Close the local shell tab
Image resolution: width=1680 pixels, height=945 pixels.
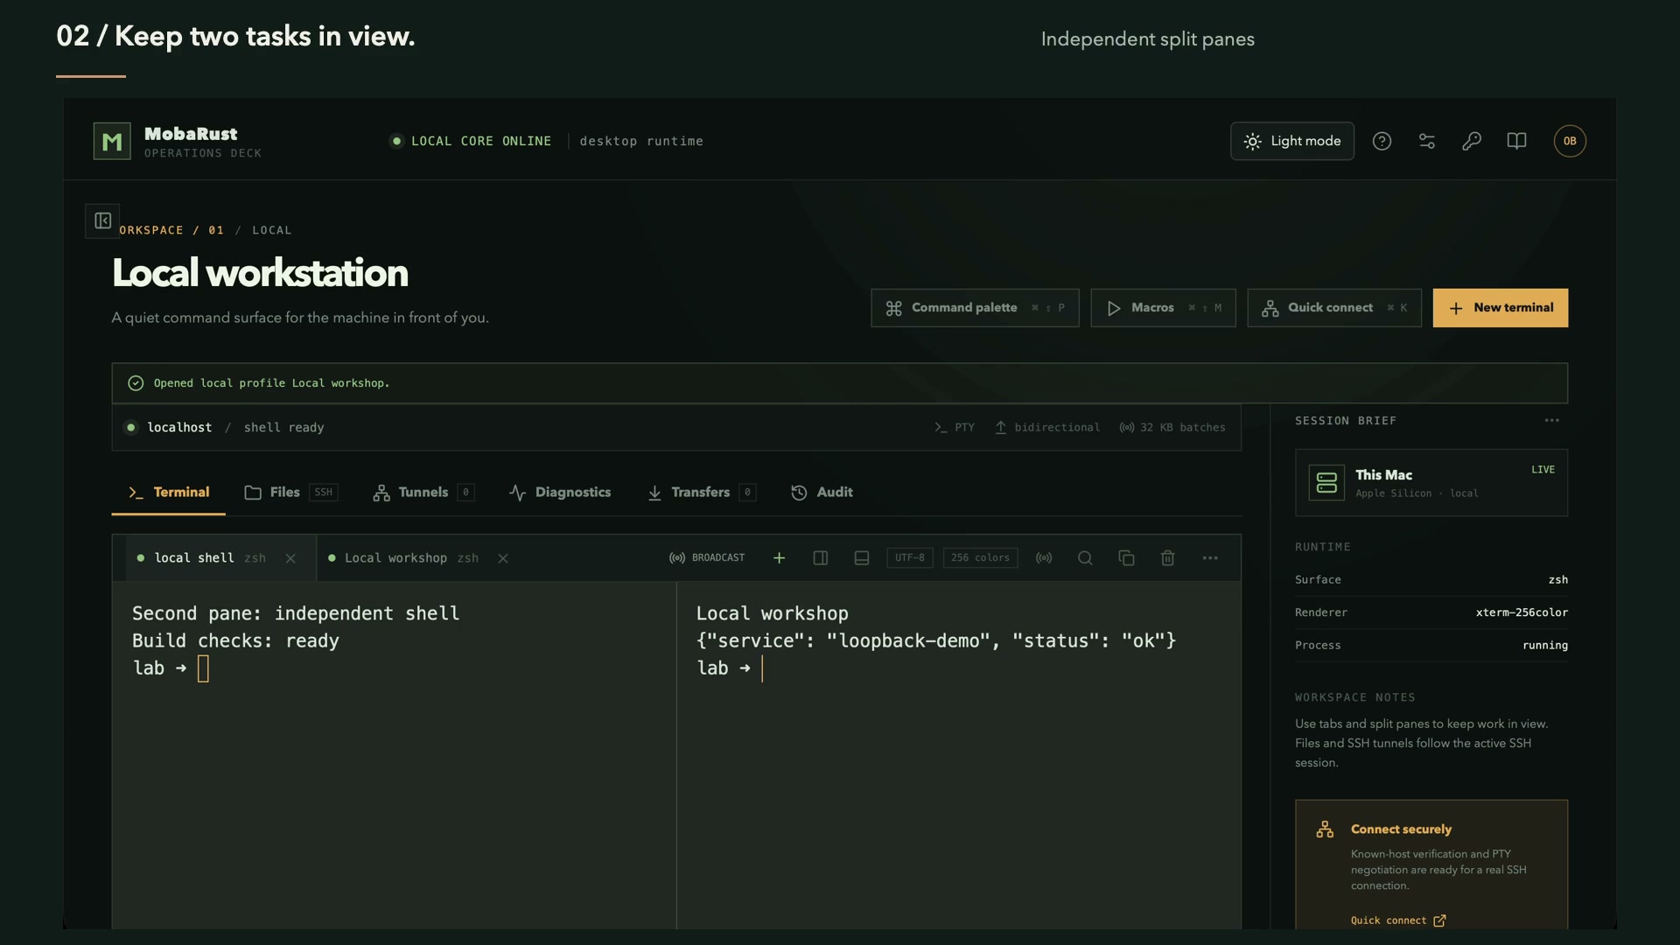coord(290,558)
